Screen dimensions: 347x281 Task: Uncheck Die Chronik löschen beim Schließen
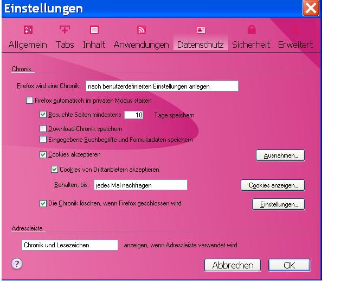point(43,203)
